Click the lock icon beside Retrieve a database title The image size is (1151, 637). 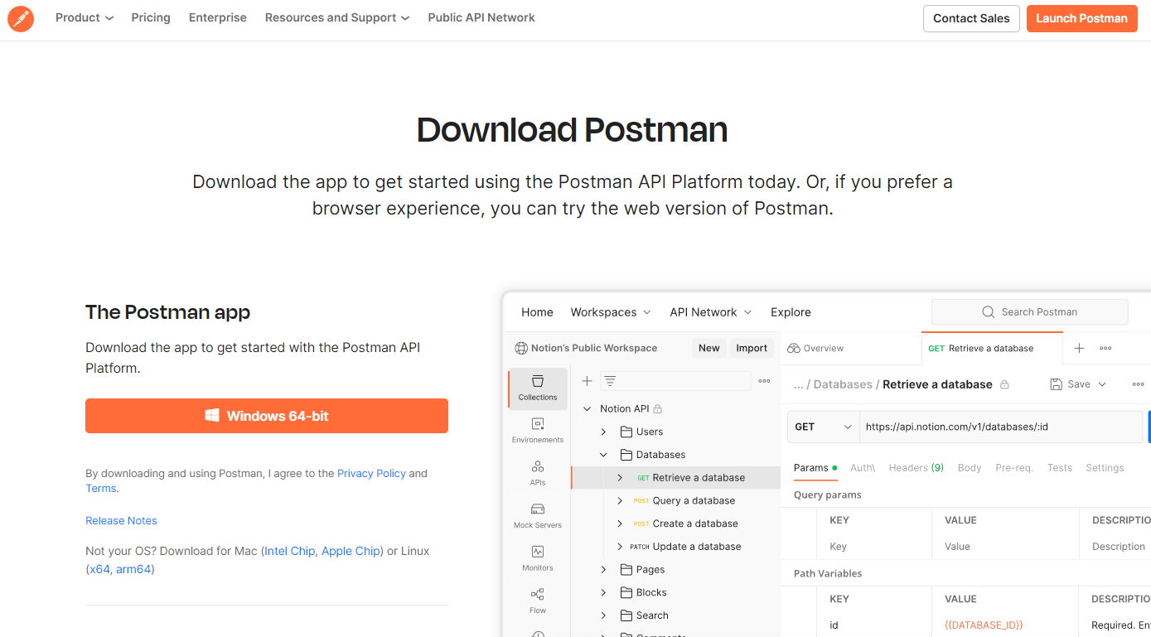pyautogui.click(x=1004, y=384)
